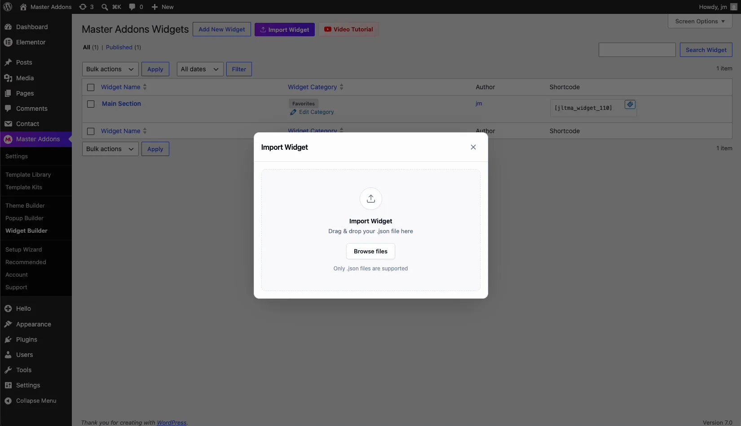Open the Recommended submenu item
This screenshot has width=741, height=426.
tap(26, 262)
